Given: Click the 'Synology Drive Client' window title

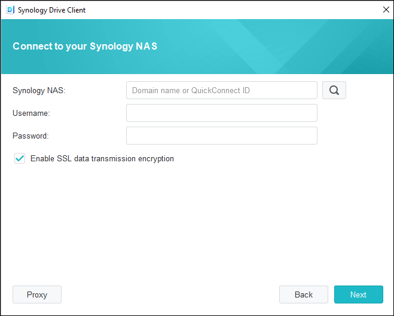Looking at the screenshot, I should [x=51, y=10].
